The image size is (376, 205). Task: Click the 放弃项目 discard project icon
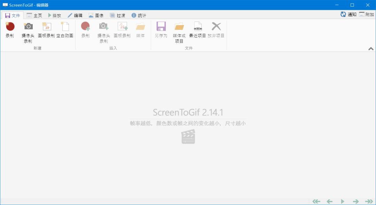pyautogui.click(x=216, y=27)
